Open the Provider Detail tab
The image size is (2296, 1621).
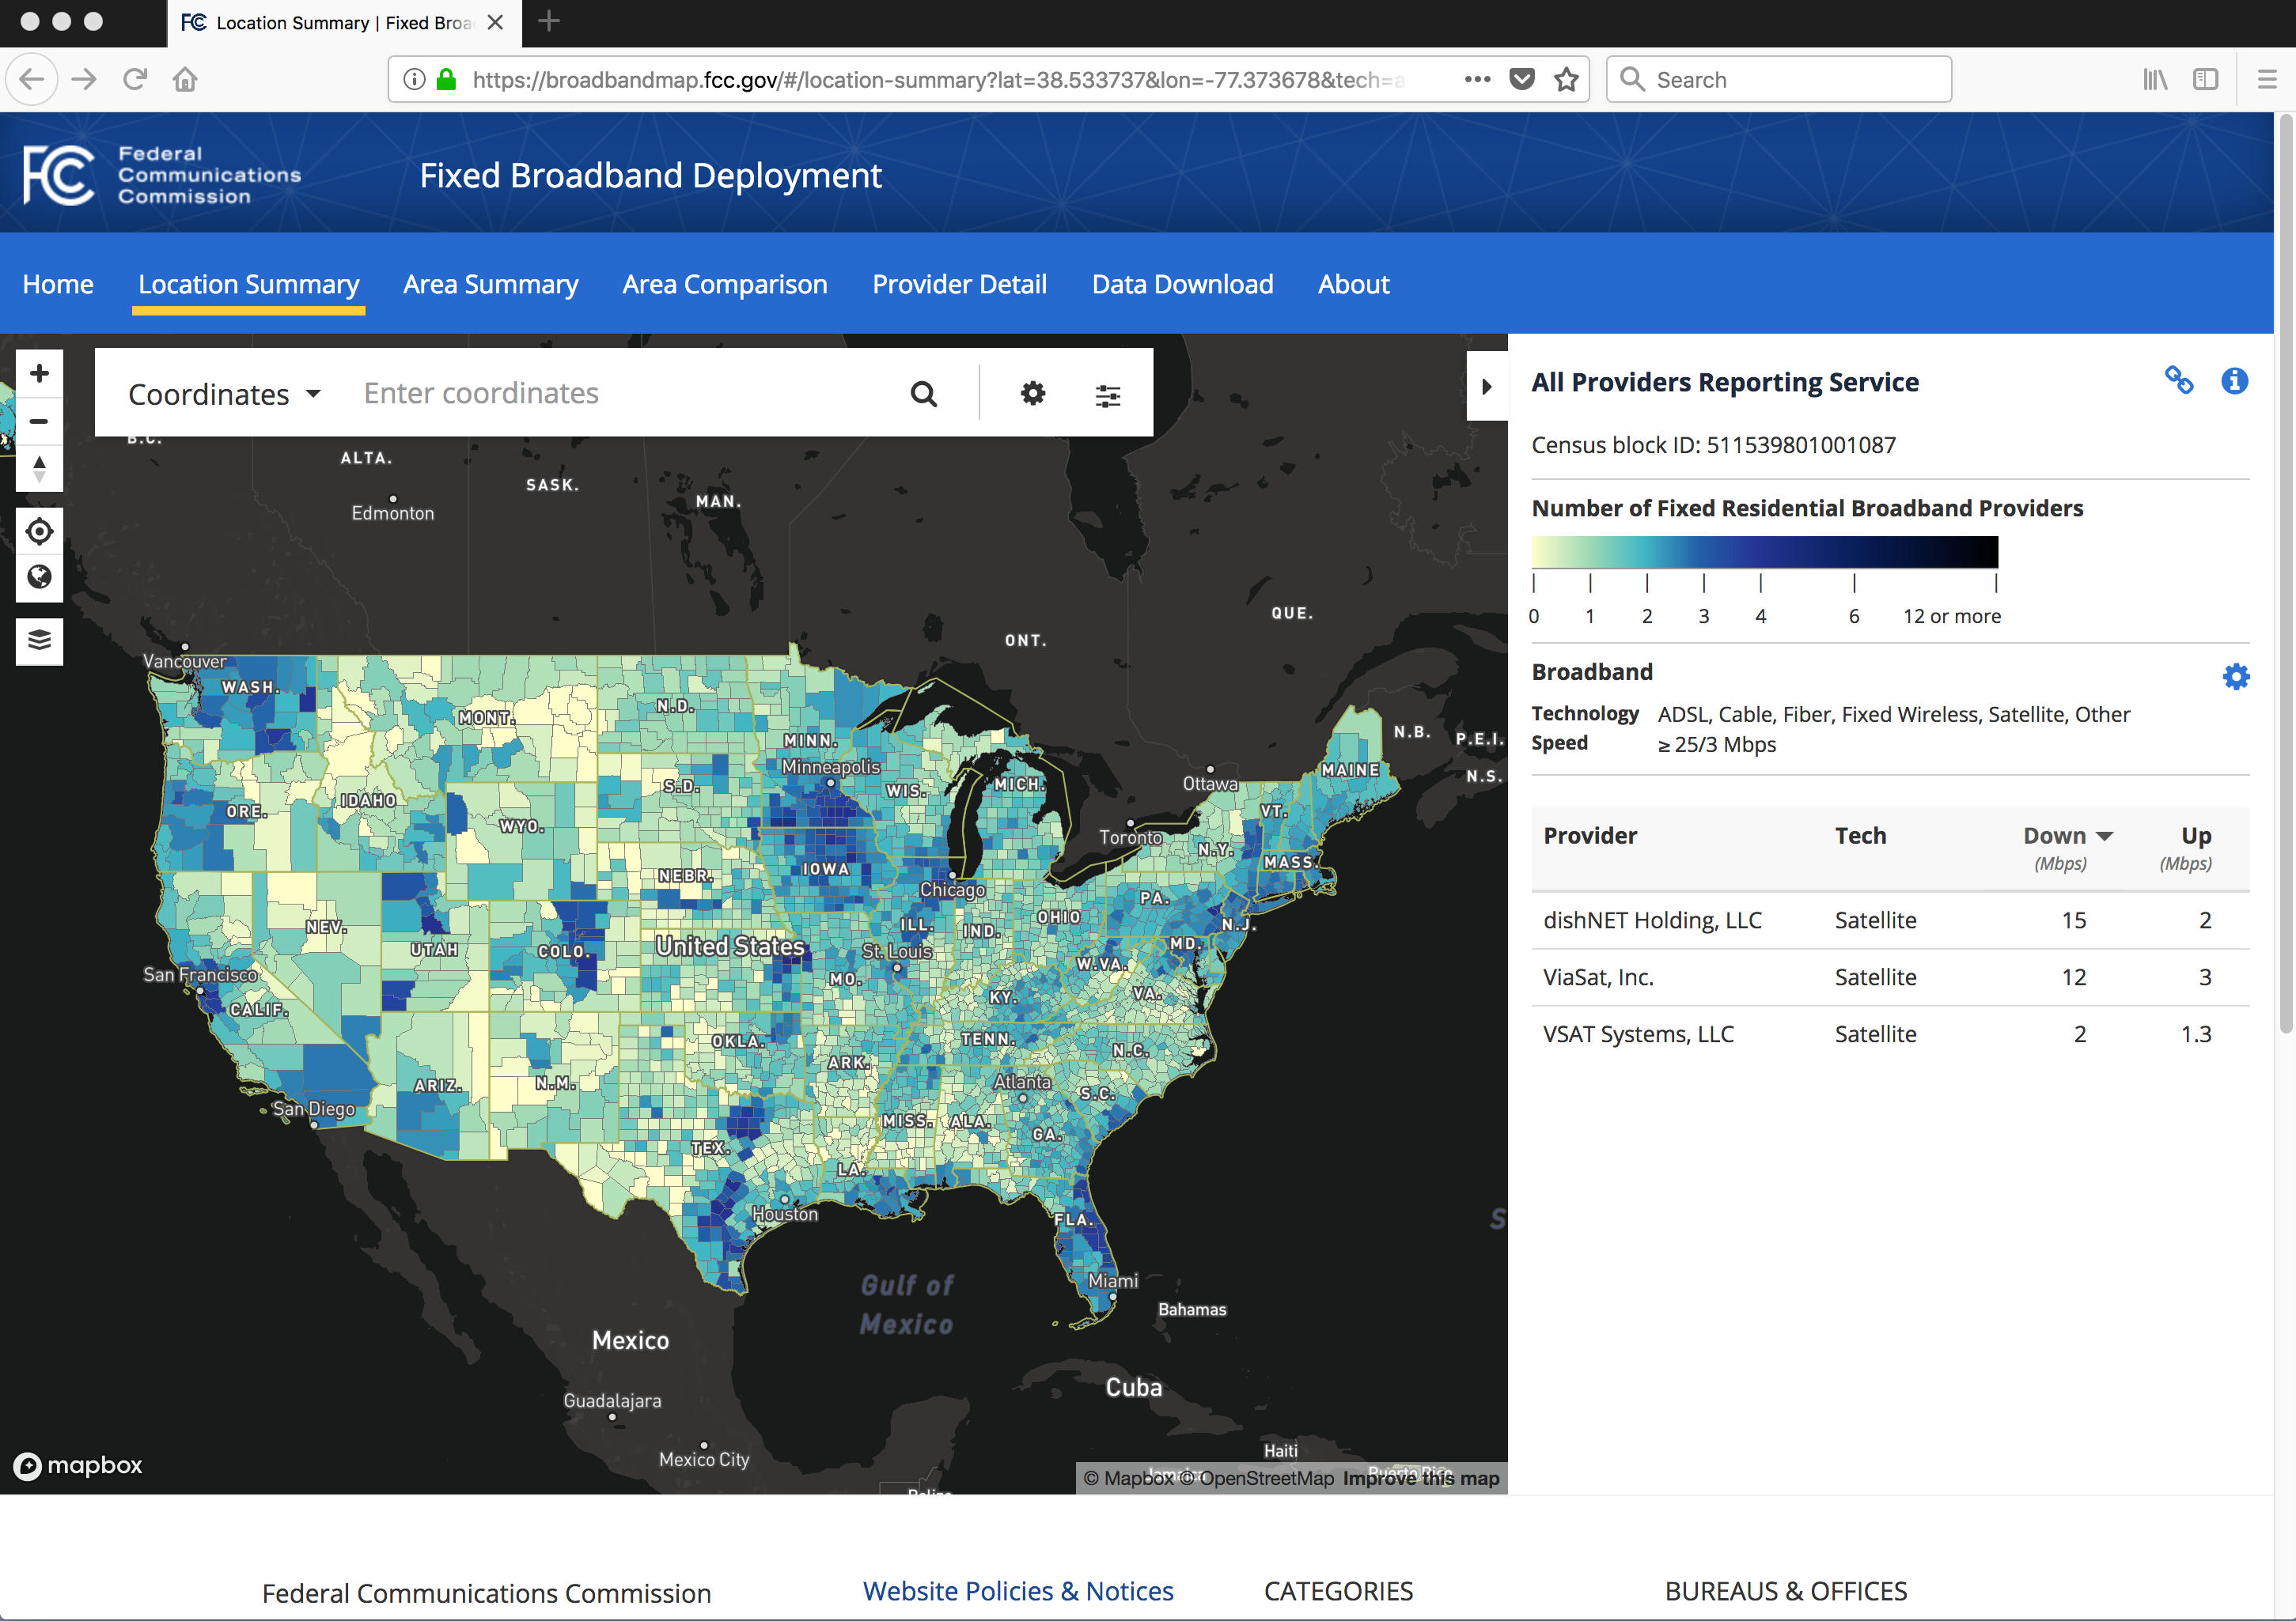pos(959,285)
